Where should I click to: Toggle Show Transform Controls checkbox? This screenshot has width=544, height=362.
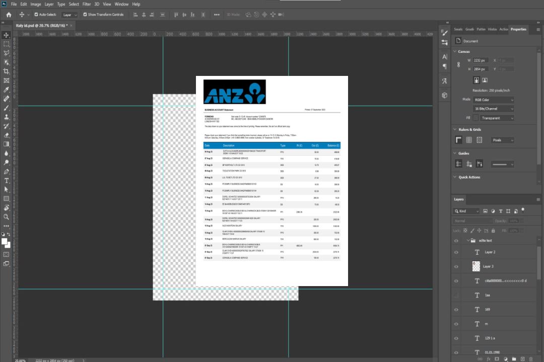(85, 15)
